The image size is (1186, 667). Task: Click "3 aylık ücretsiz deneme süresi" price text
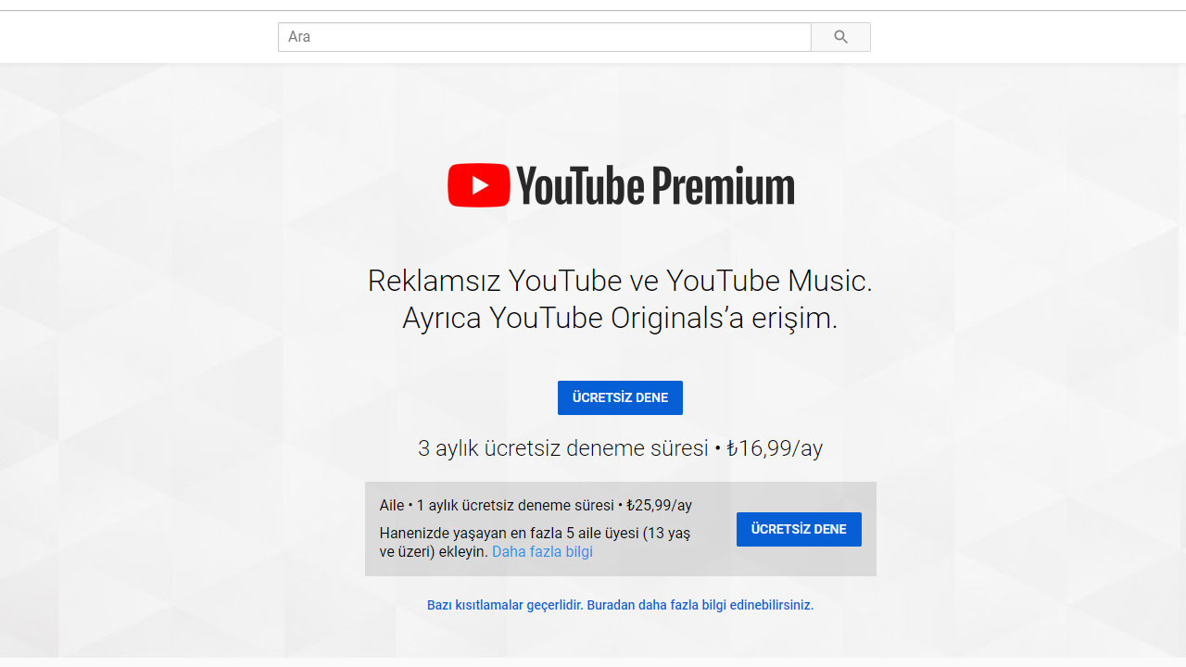tap(620, 448)
